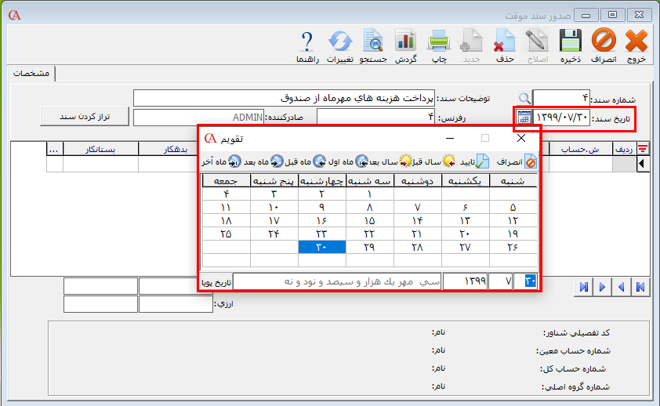Print using the چاپ printer icon
The height and width of the screenshot is (406, 660).
point(439,46)
